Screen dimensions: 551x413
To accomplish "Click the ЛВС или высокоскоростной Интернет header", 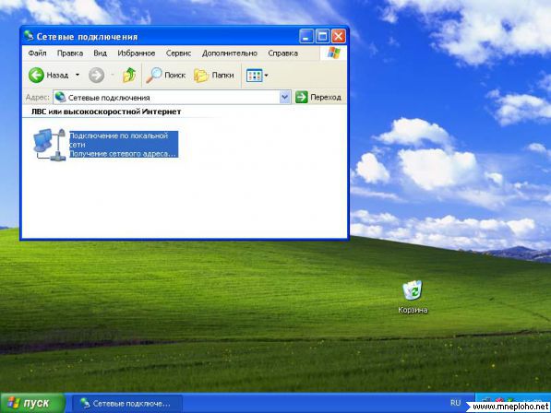I will pyautogui.click(x=106, y=112).
